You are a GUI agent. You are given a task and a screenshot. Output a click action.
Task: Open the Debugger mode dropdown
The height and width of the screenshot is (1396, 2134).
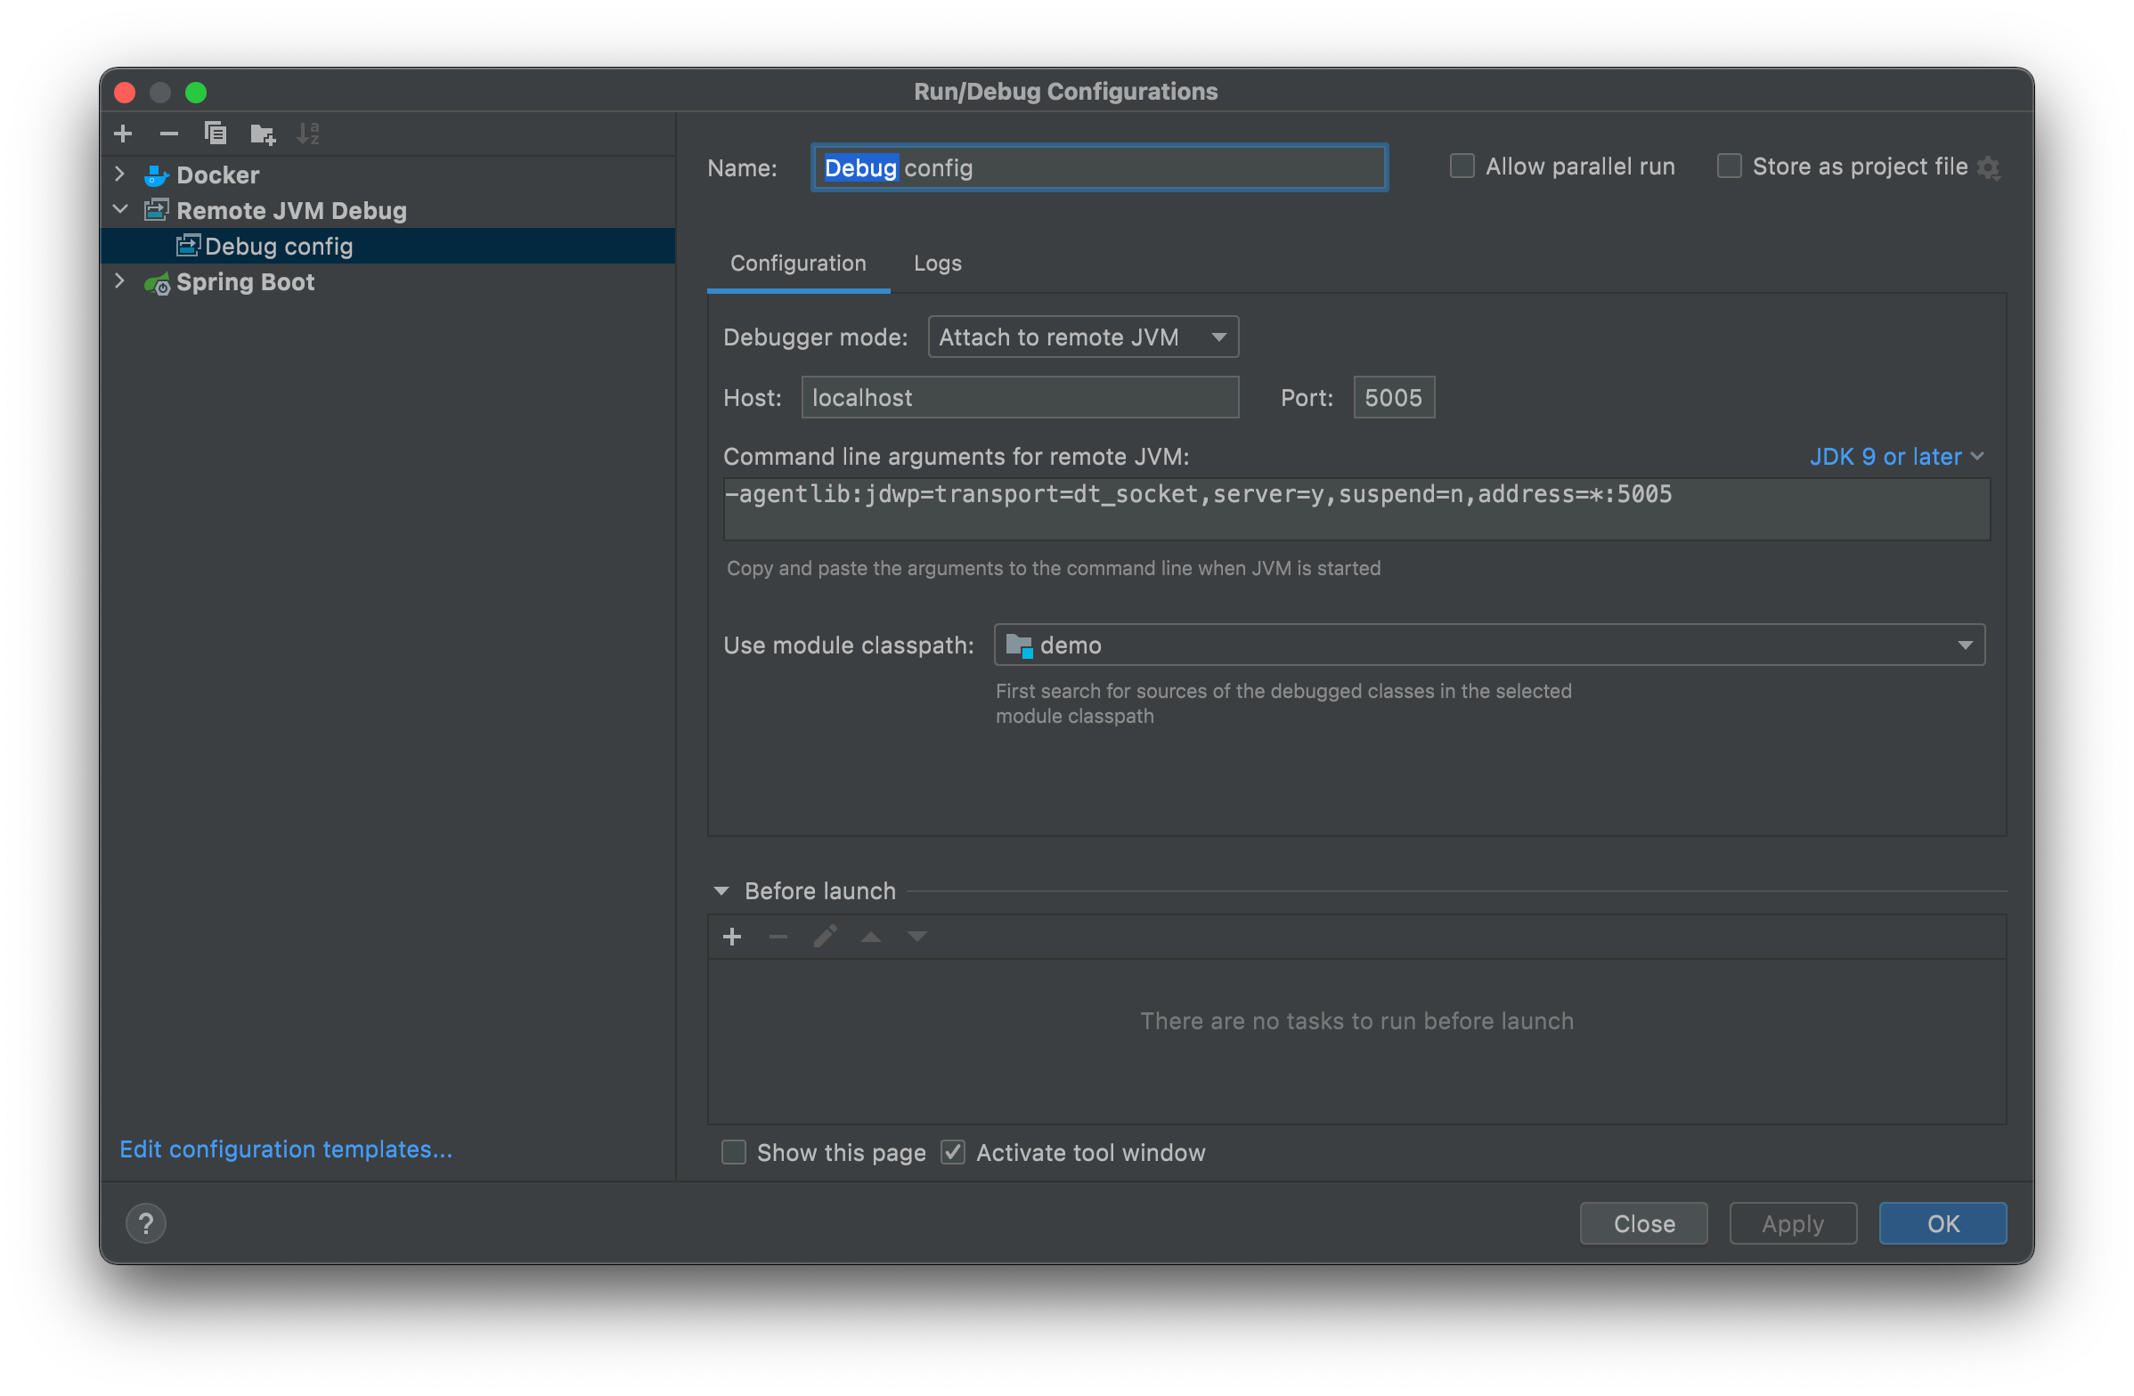(1082, 337)
